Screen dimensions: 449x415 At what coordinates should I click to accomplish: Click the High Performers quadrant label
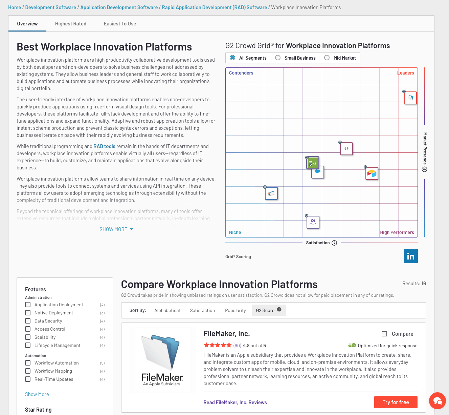(397, 232)
